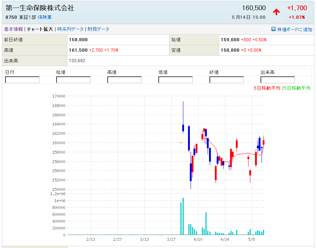Click the red up arrow price indicator

[276, 12]
